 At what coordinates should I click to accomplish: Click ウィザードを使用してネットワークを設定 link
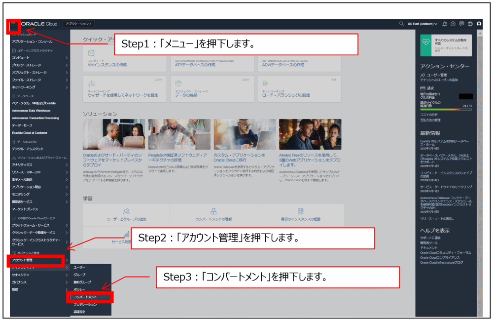123,95
